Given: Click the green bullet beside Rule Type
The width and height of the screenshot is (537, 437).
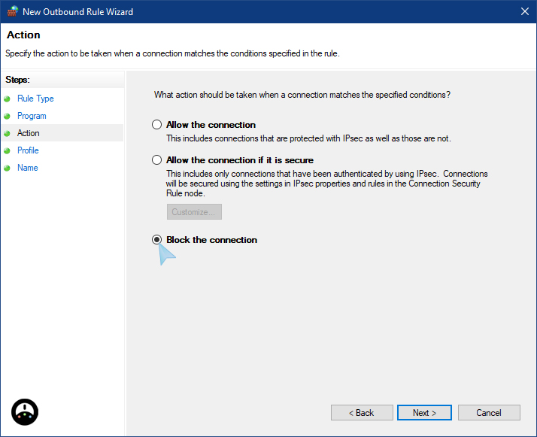Looking at the screenshot, I should pos(8,99).
